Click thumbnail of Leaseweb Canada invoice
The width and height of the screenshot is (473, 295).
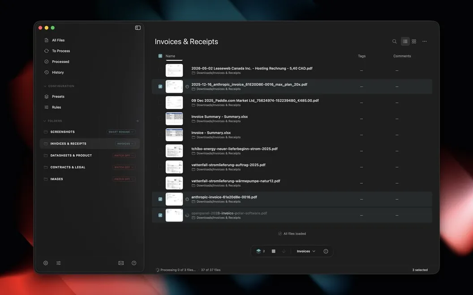point(174,71)
